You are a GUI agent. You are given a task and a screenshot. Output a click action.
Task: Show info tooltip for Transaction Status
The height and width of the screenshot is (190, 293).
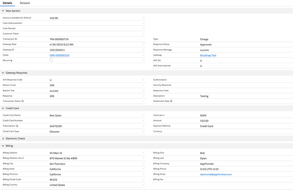tap(23, 101)
